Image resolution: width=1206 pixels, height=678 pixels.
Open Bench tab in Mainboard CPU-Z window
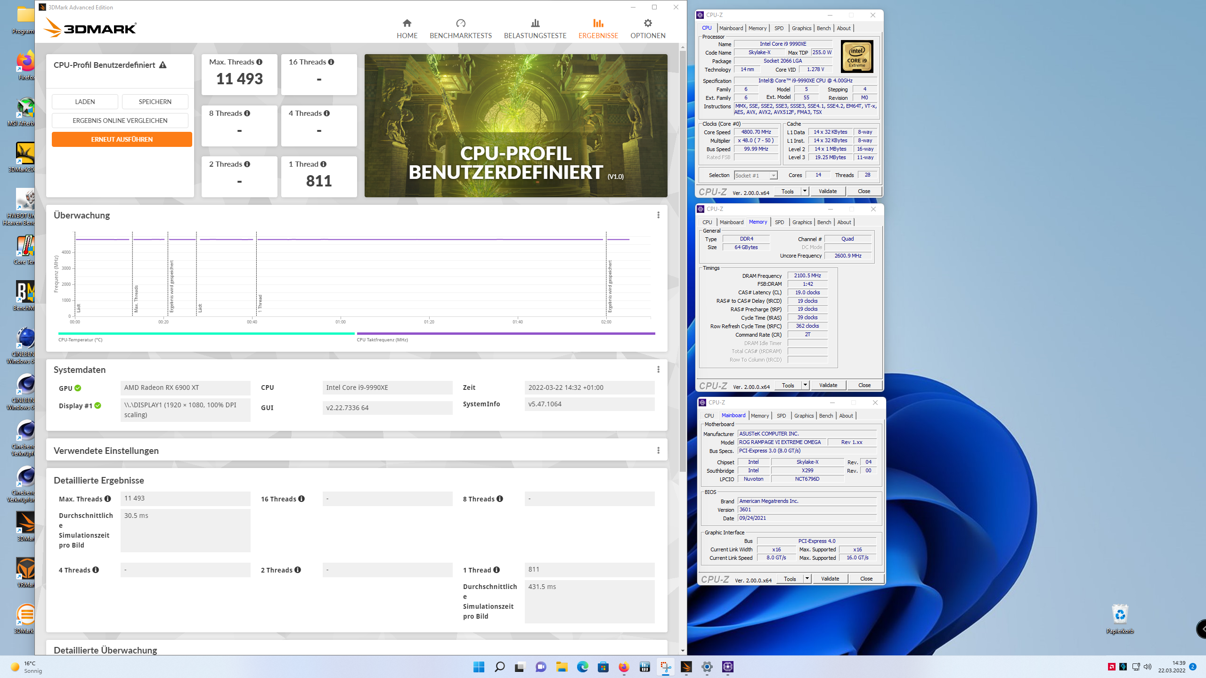pyautogui.click(x=826, y=416)
